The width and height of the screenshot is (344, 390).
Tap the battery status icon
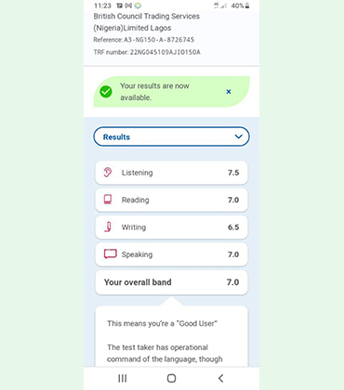pos(247,6)
